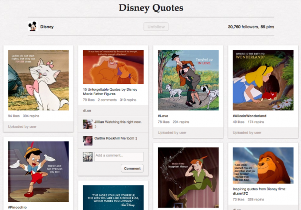The width and height of the screenshot is (301, 210).
Task: Click the Disney username link
Action: click(47, 27)
